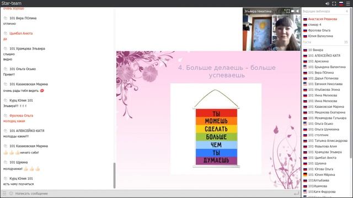Select guest '101 Дарья Попенова'

pyautogui.click(x=323, y=78)
